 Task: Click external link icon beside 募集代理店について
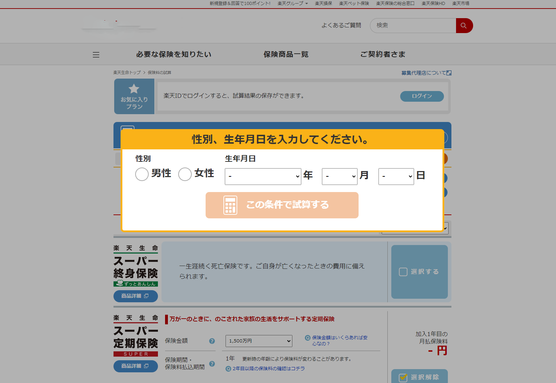tap(449, 73)
